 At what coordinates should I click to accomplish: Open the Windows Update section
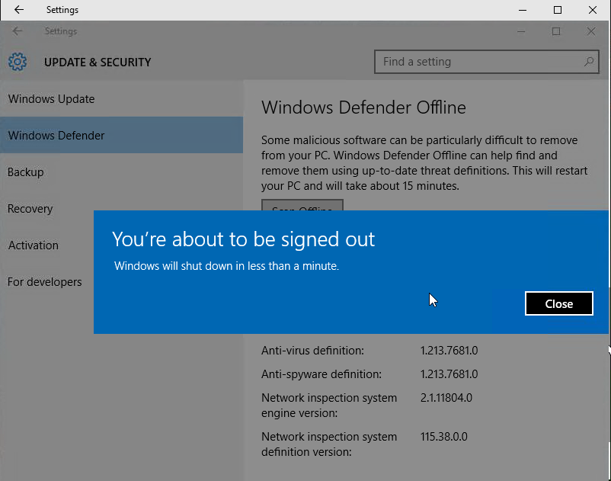[122, 99]
